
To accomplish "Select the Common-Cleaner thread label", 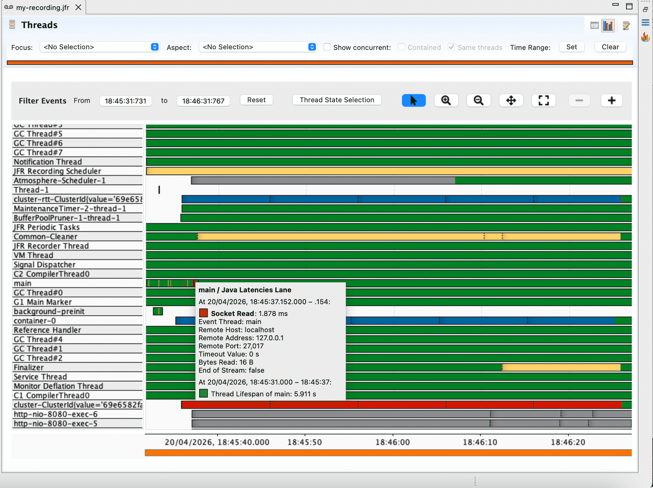I will point(77,237).
